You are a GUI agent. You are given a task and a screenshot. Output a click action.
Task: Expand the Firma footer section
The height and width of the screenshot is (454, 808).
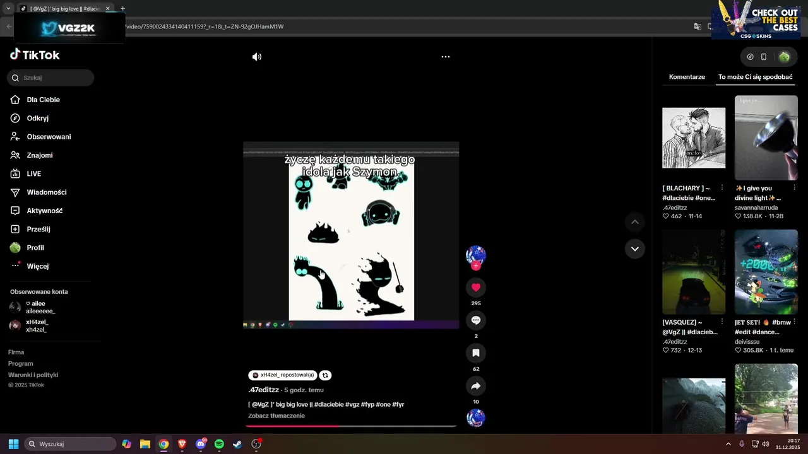tap(16, 352)
